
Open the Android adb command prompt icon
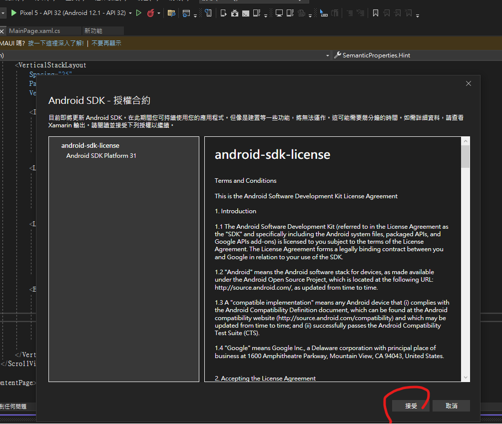tap(246, 13)
